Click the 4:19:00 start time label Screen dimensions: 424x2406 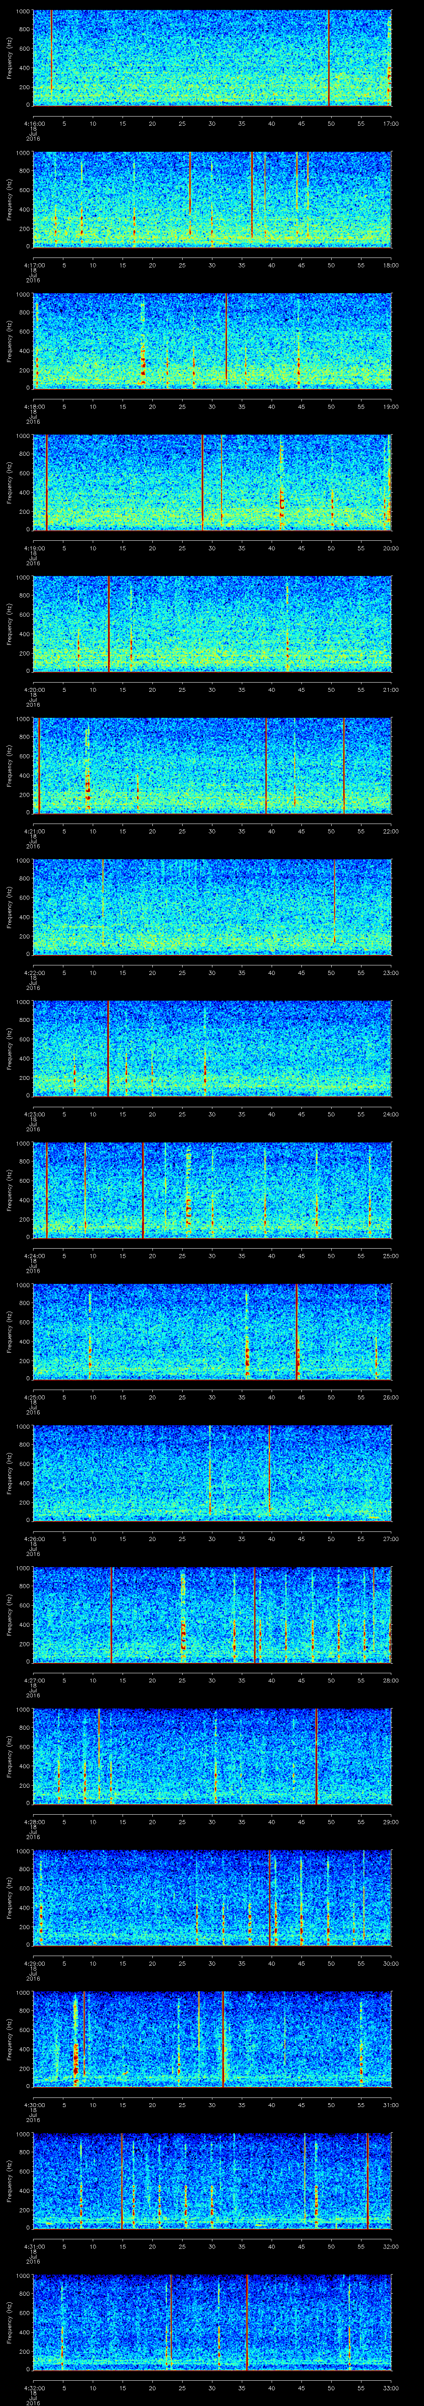point(34,548)
